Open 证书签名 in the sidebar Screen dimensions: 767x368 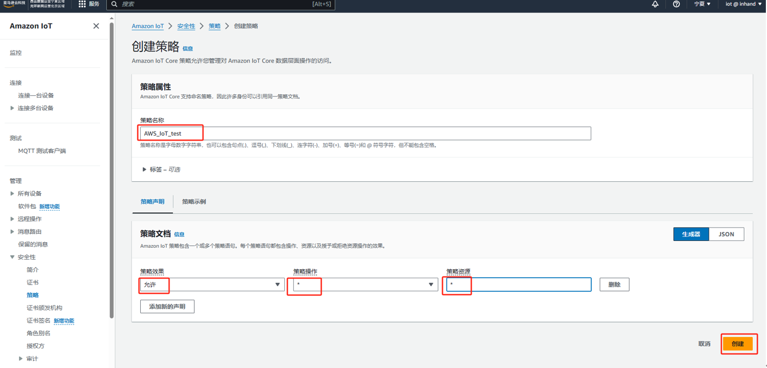(x=38, y=321)
